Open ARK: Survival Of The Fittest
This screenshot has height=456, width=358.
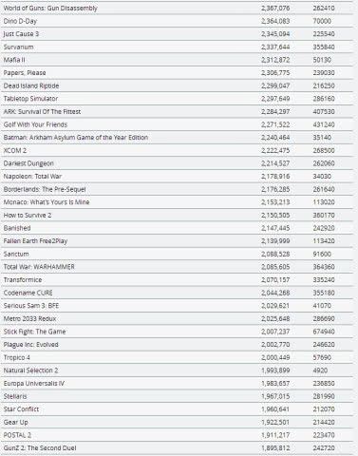click(42, 112)
